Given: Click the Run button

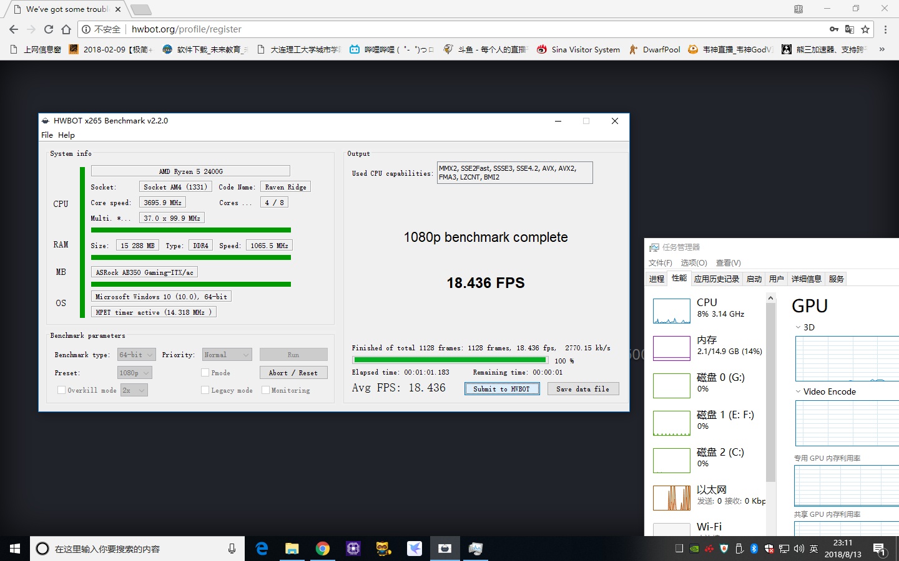Looking at the screenshot, I should pos(293,355).
